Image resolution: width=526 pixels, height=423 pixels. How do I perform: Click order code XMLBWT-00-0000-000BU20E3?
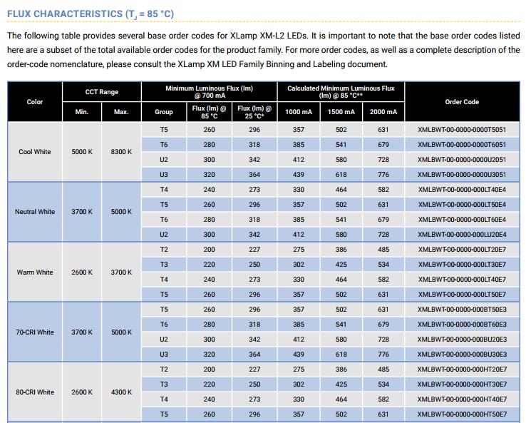(462, 340)
